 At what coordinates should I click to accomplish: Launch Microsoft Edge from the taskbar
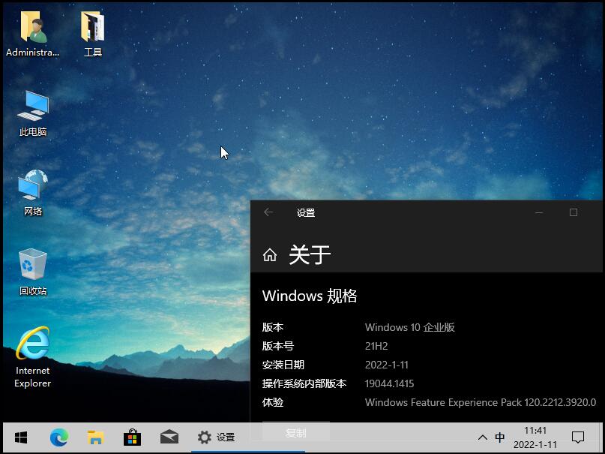tap(58, 437)
